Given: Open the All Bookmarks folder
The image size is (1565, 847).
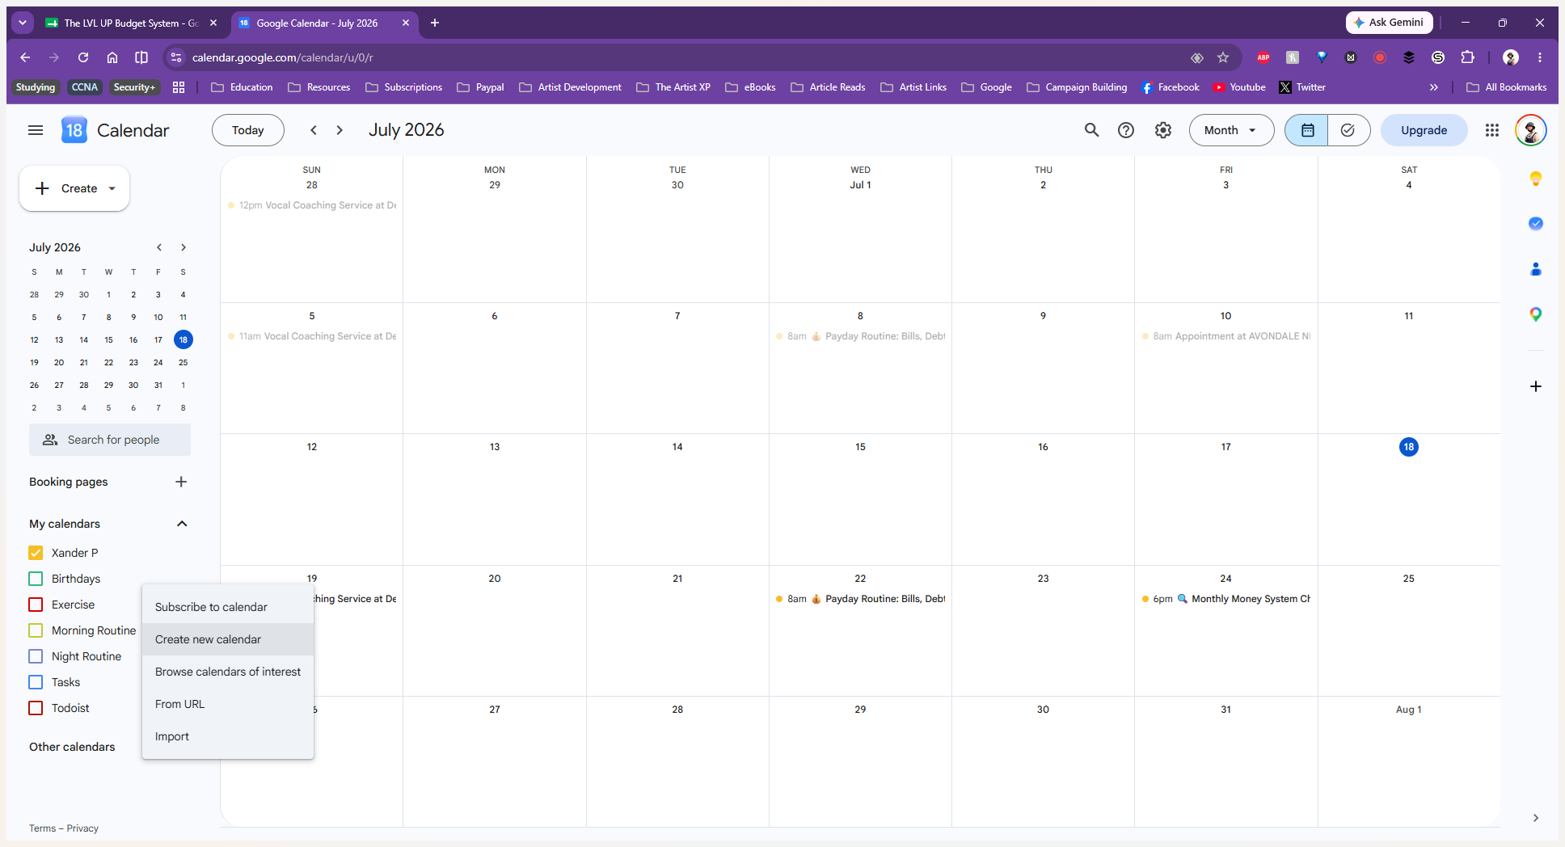Looking at the screenshot, I should [1507, 87].
